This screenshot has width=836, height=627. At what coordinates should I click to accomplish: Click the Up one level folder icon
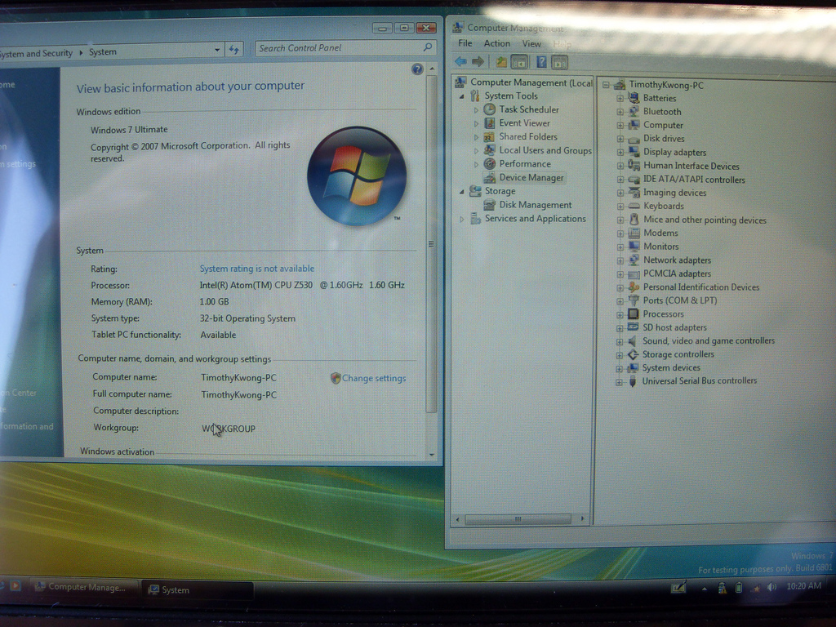[x=501, y=62]
